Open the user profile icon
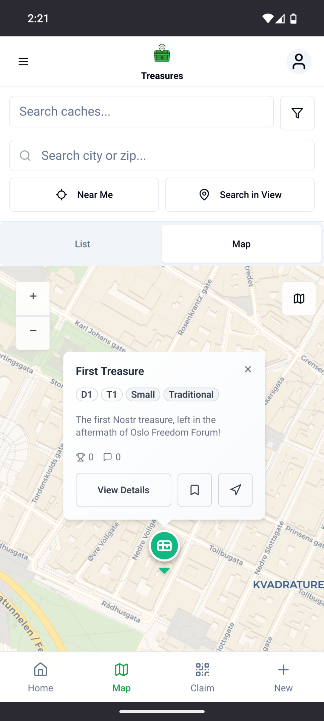This screenshot has width=324, height=721. 299,61
